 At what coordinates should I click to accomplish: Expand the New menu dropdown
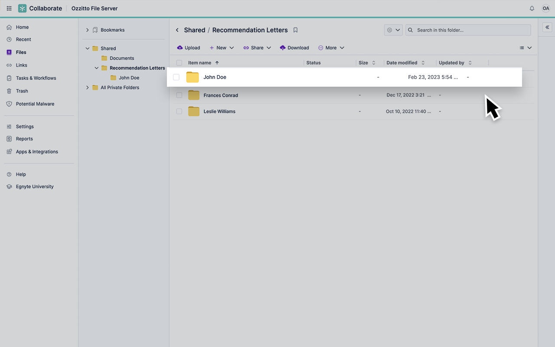point(222,48)
